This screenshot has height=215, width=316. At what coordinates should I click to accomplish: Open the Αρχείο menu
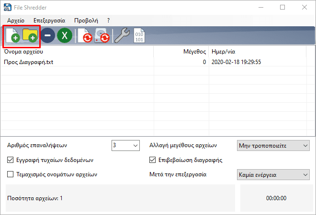pyautogui.click(x=16, y=21)
